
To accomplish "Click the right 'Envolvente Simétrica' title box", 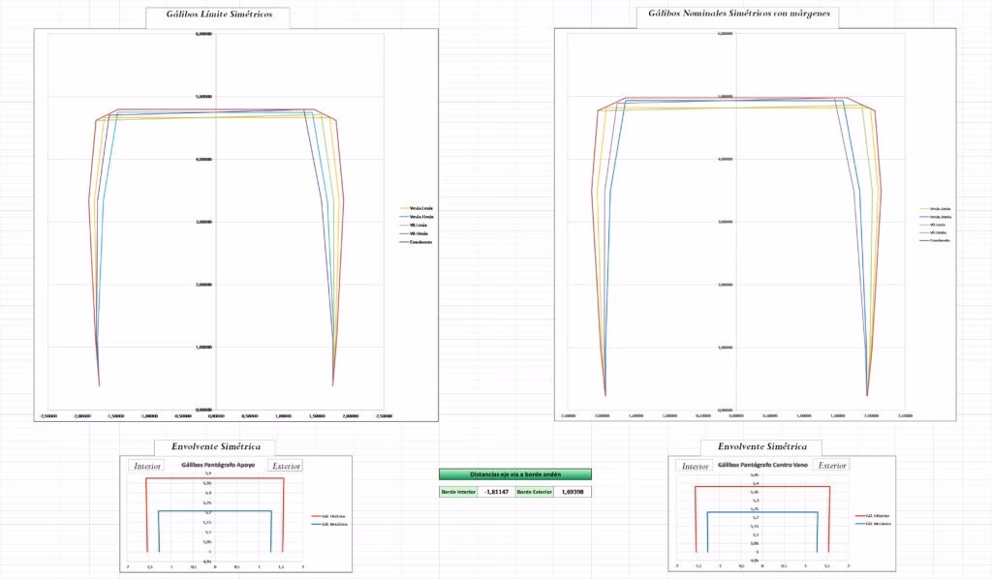I will tap(761, 447).
